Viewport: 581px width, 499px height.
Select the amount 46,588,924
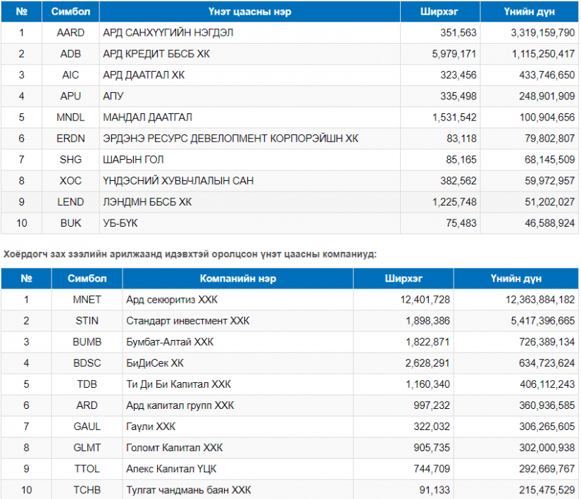pyautogui.click(x=550, y=222)
